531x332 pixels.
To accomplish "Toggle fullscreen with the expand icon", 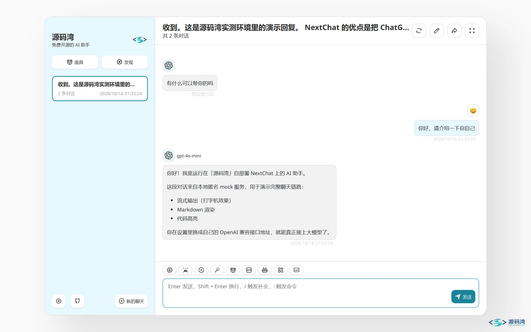I will [x=472, y=31].
